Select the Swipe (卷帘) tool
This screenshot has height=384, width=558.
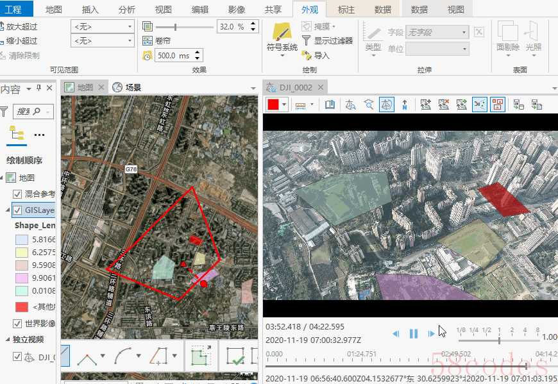tap(156, 41)
